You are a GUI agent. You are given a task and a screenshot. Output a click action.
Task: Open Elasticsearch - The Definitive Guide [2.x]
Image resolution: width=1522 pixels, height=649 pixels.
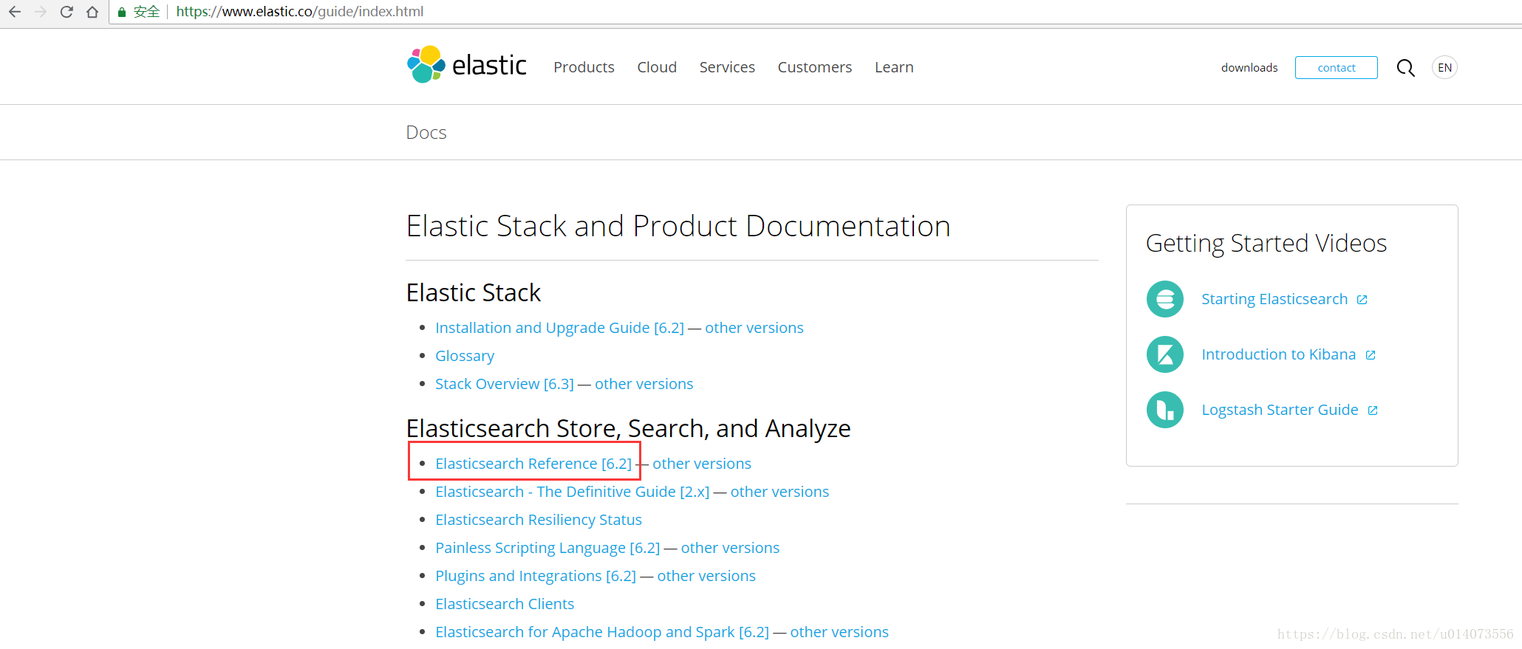click(x=572, y=492)
